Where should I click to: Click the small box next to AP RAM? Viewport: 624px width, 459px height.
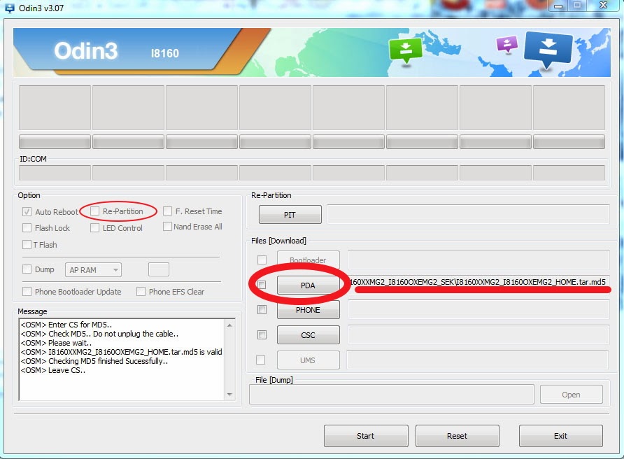point(159,269)
